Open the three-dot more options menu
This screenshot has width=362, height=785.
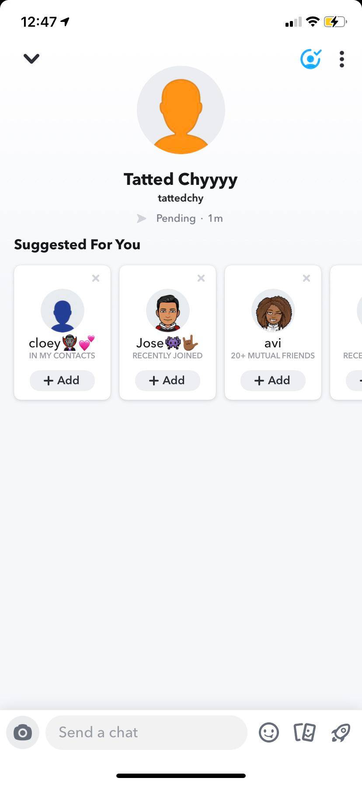point(342,59)
